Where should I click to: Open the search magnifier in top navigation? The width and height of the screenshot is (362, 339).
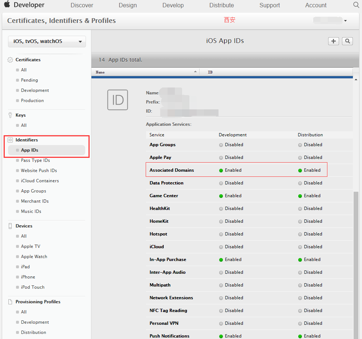click(x=356, y=5)
